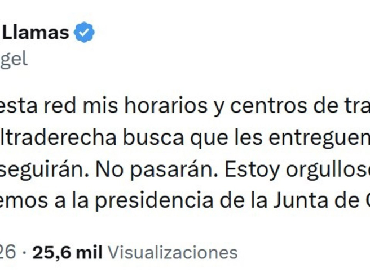Click the dot separator before 25,6 mil

point(27,252)
